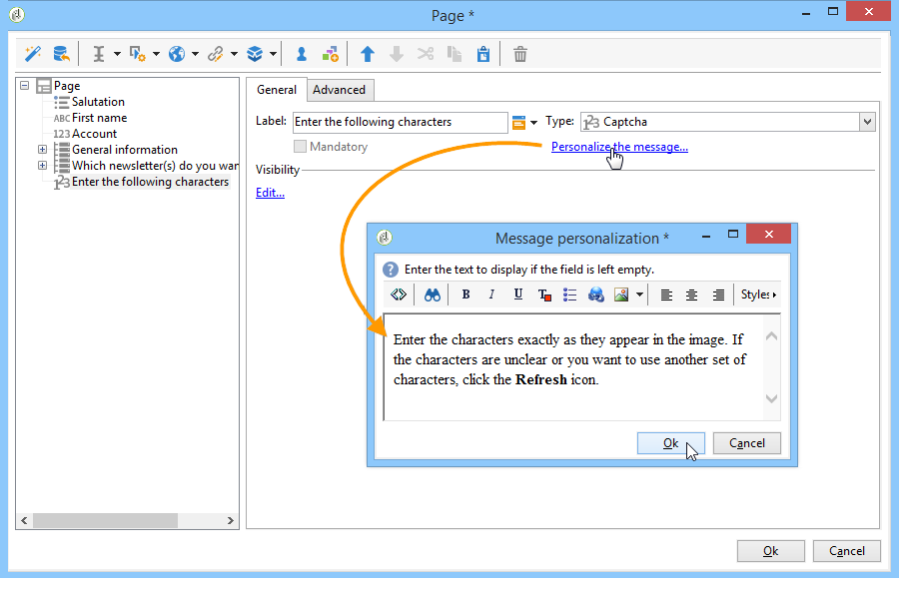911x590 pixels.
Task: Click the blue person silhouette icon
Action: click(301, 54)
